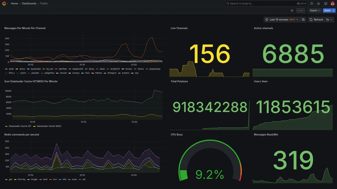Click the xqc legend color swatch
Screen dimensions: 337x189
pos(132,73)
